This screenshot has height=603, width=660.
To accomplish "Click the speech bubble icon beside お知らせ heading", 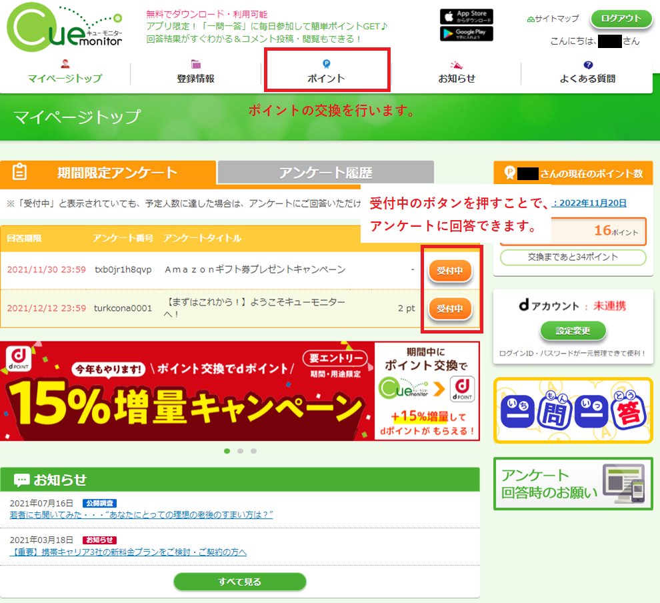I will coord(21,480).
